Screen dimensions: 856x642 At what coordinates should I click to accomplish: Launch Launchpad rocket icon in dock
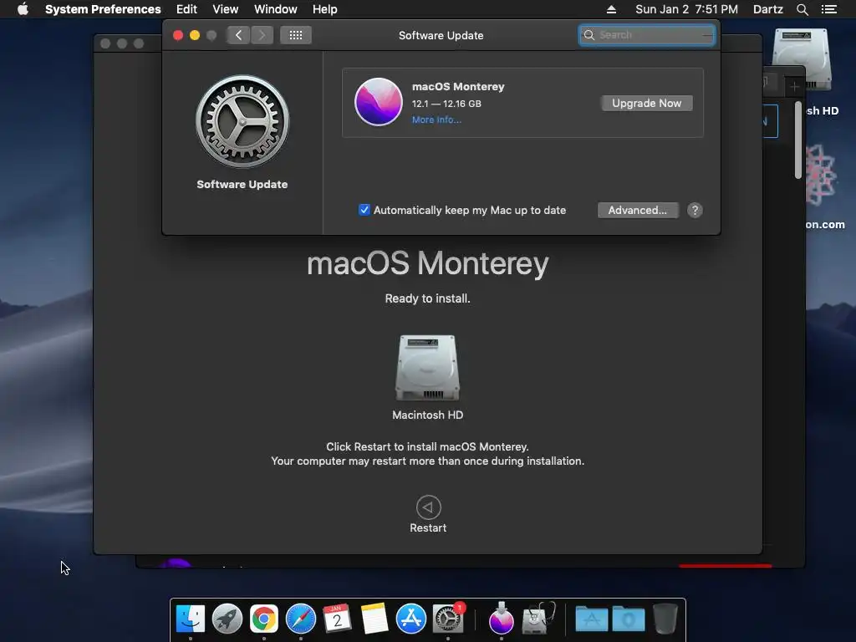pos(227,619)
